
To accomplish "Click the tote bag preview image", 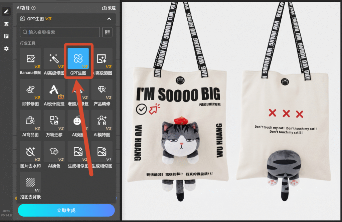I will click(231, 111).
